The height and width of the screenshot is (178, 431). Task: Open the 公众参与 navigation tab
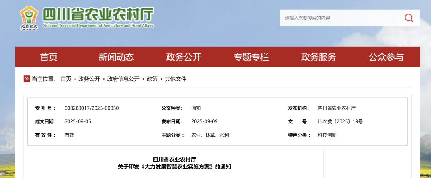[x=386, y=57]
